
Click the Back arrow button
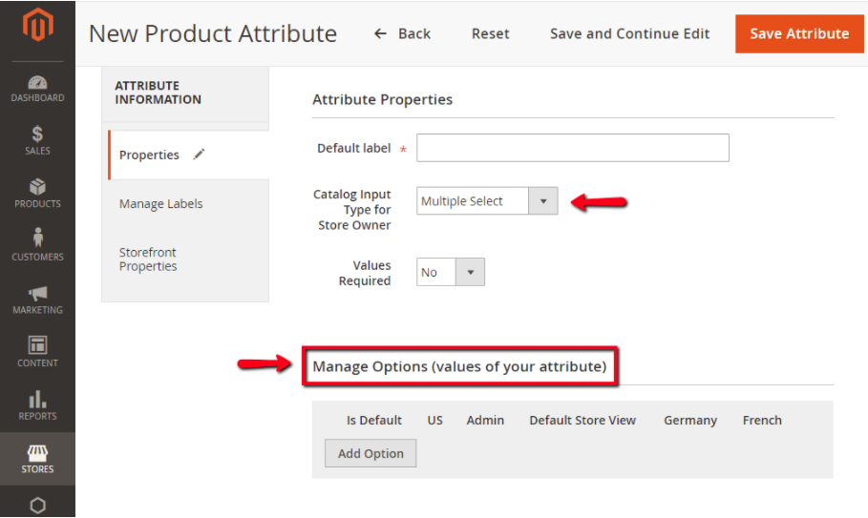coord(402,33)
